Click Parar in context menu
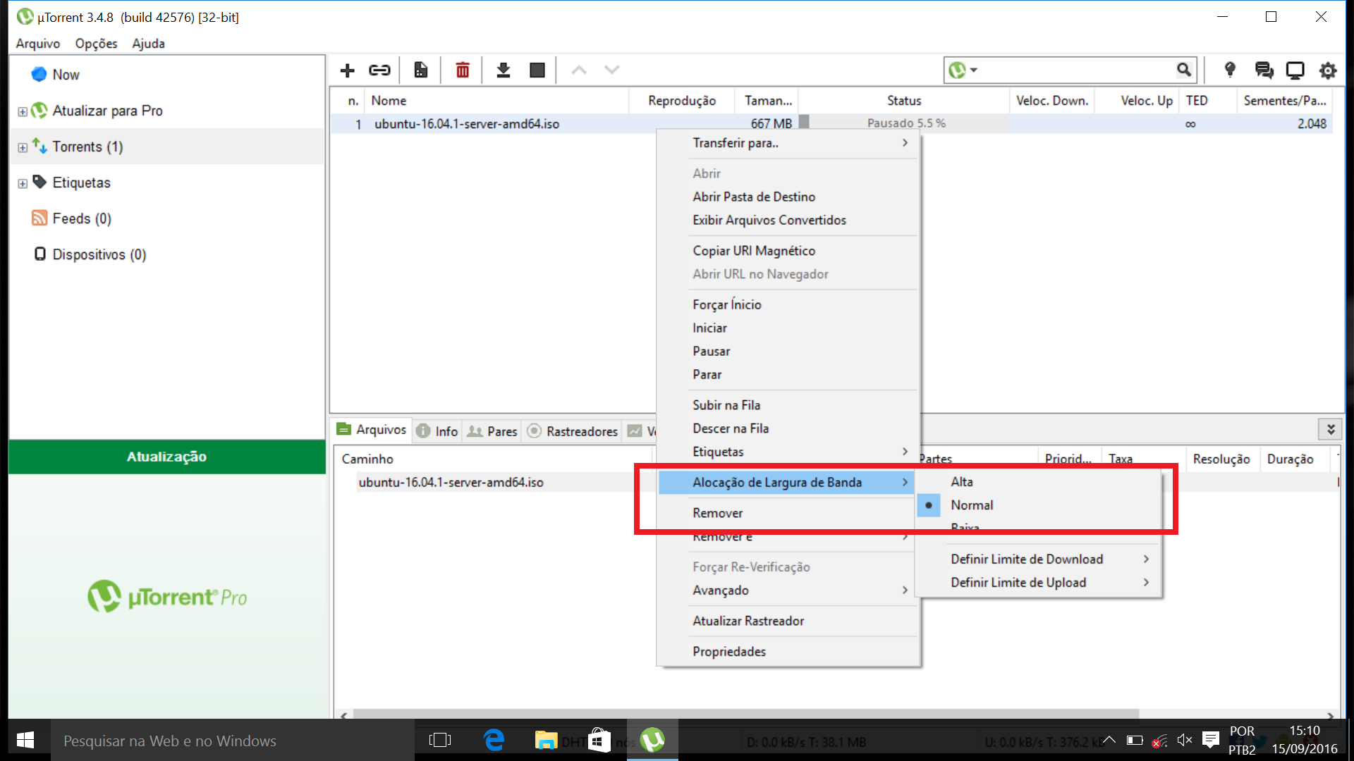 tap(788, 374)
